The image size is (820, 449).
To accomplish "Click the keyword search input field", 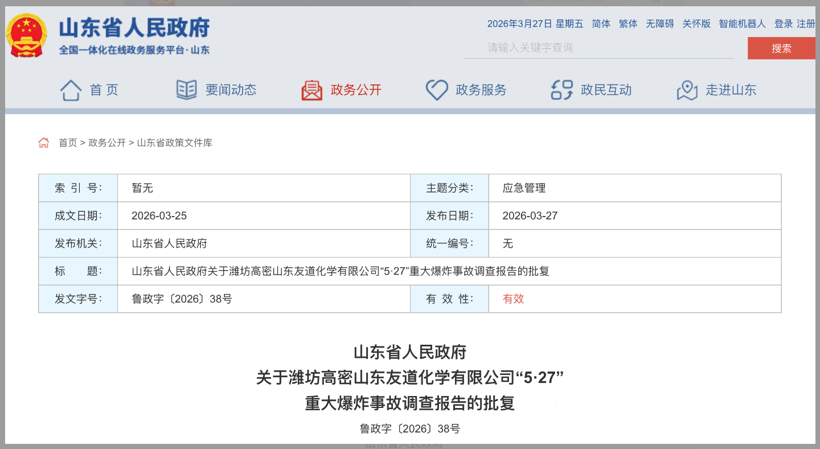I will pos(598,48).
